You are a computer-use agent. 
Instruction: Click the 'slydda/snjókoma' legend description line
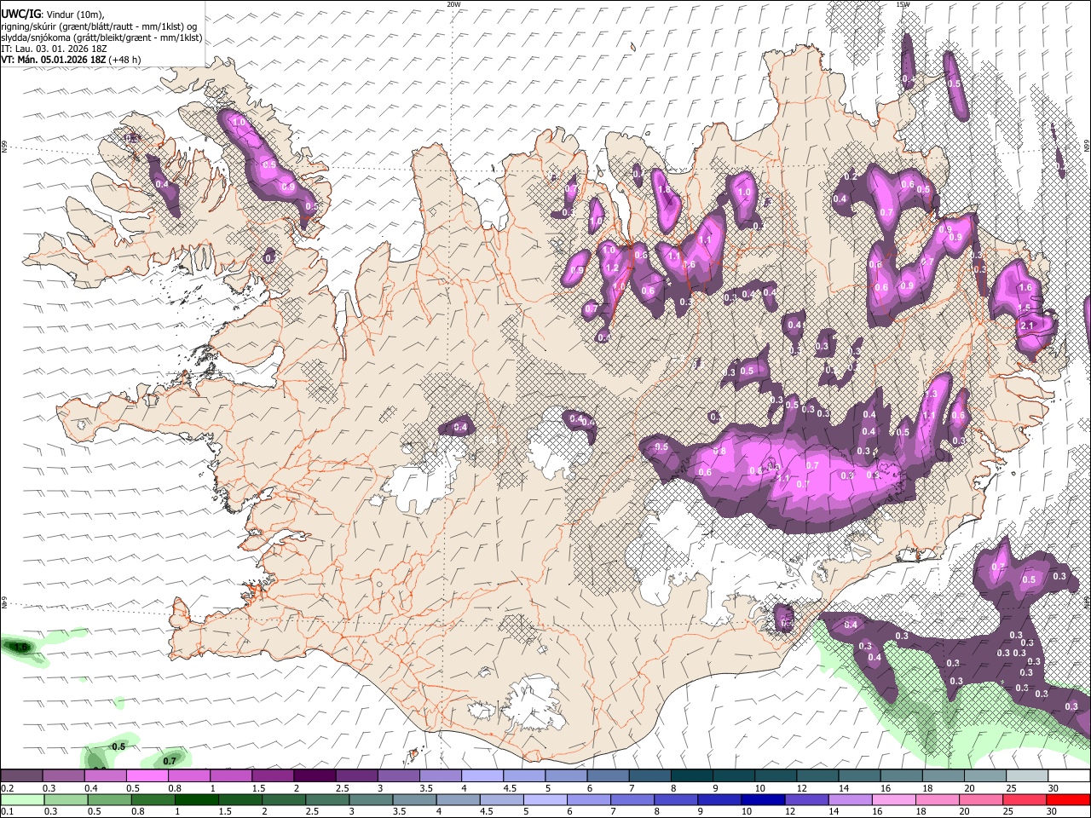click(x=101, y=37)
